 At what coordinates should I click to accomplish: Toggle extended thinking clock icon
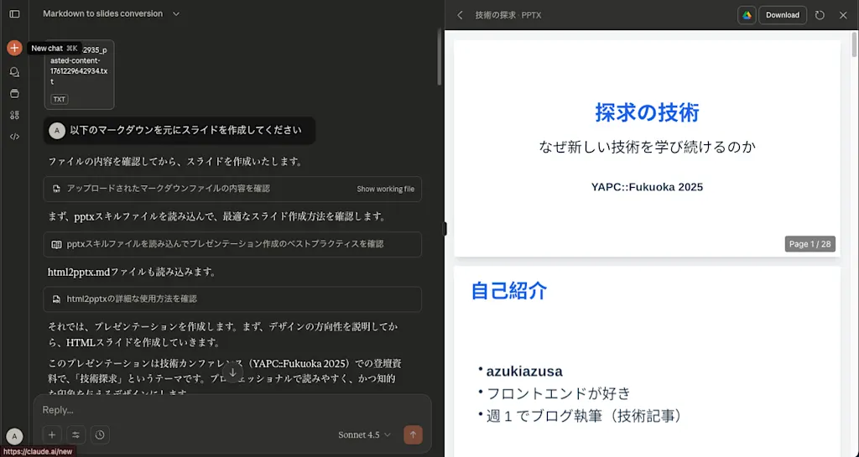(101, 434)
